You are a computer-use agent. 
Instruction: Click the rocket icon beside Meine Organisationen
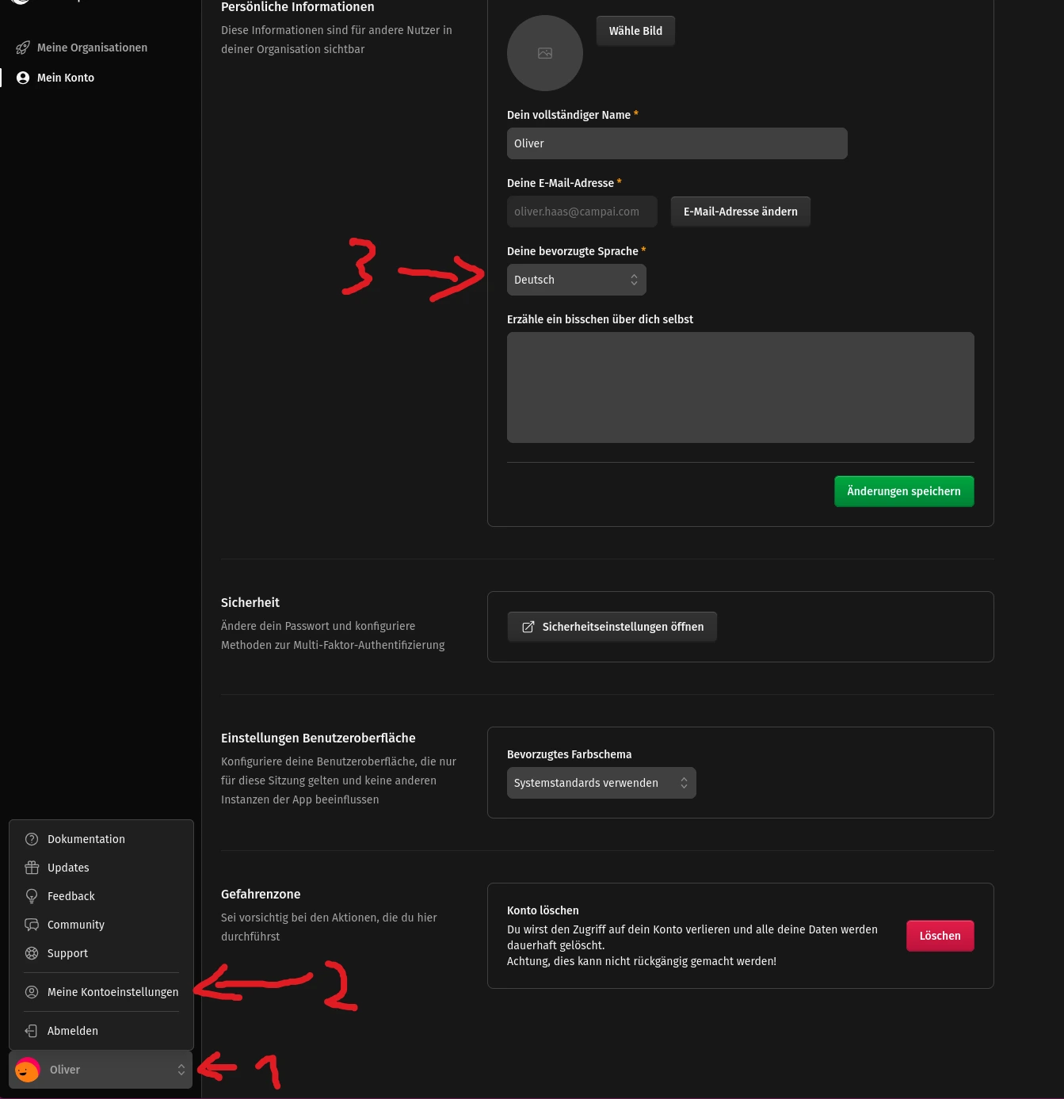pyautogui.click(x=23, y=48)
